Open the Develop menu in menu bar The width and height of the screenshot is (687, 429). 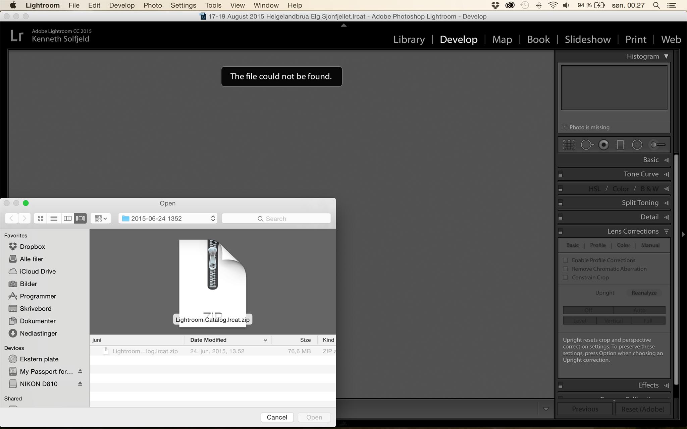121,5
